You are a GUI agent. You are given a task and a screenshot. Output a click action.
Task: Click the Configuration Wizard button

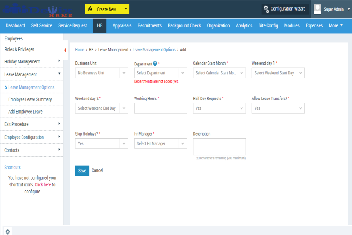[286, 9]
